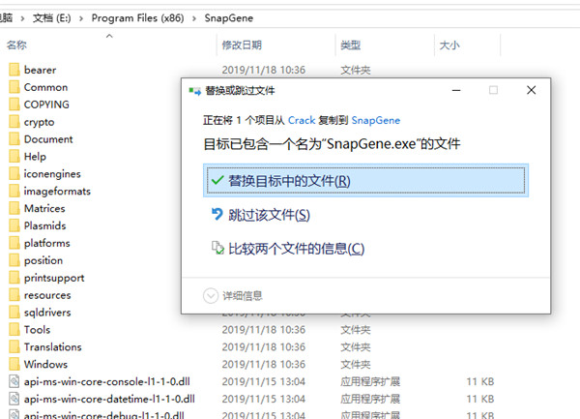Select the Common folder icon

(x=14, y=87)
